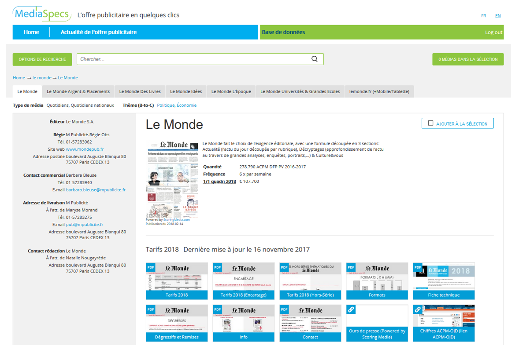Switch language to EN
Screen dimensions: 519x349
[498, 16]
